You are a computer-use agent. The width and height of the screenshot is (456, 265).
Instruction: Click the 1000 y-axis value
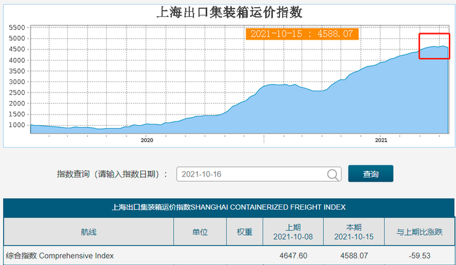pos(17,125)
